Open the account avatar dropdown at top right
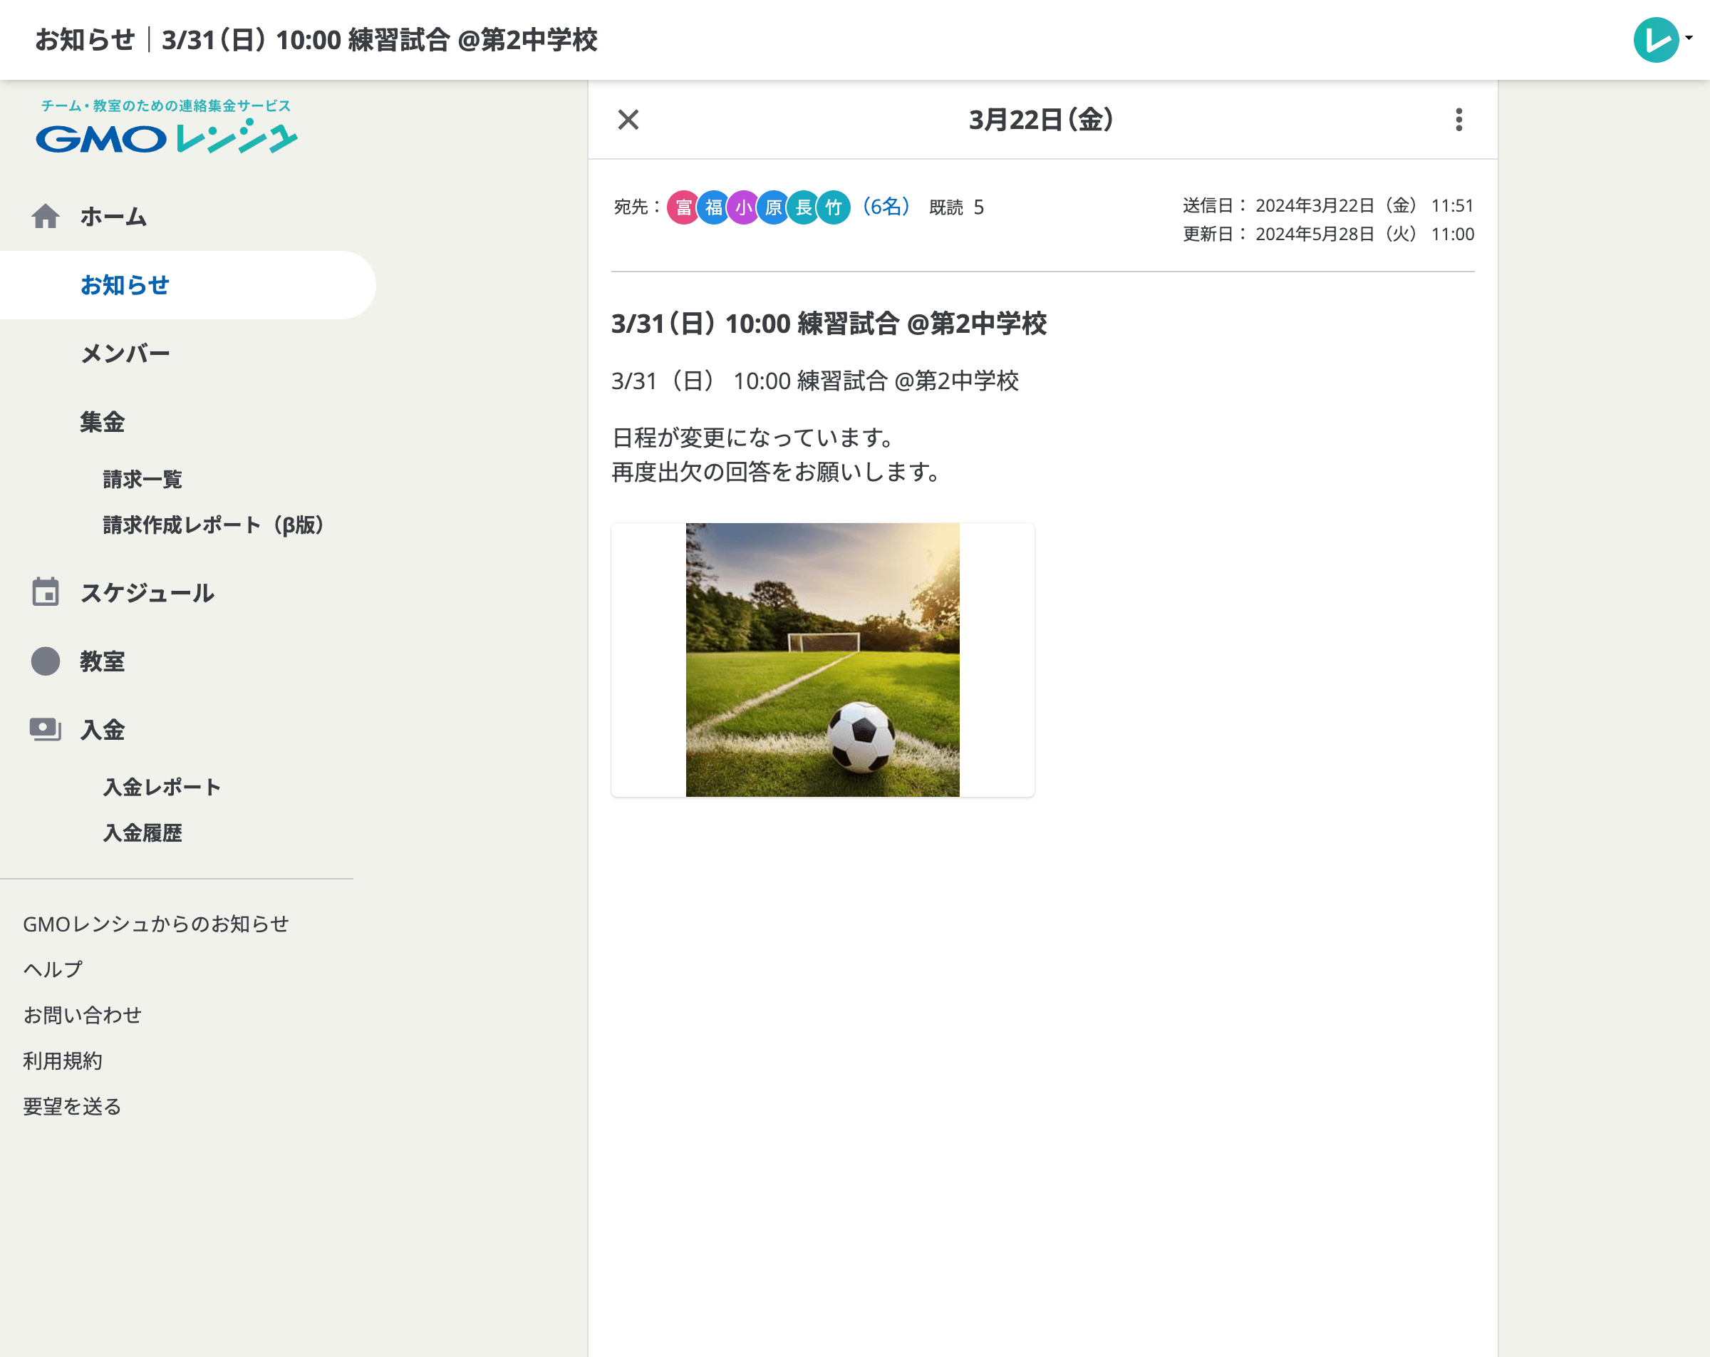Viewport: 1710px width, 1357px height. pyautogui.click(x=1657, y=38)
